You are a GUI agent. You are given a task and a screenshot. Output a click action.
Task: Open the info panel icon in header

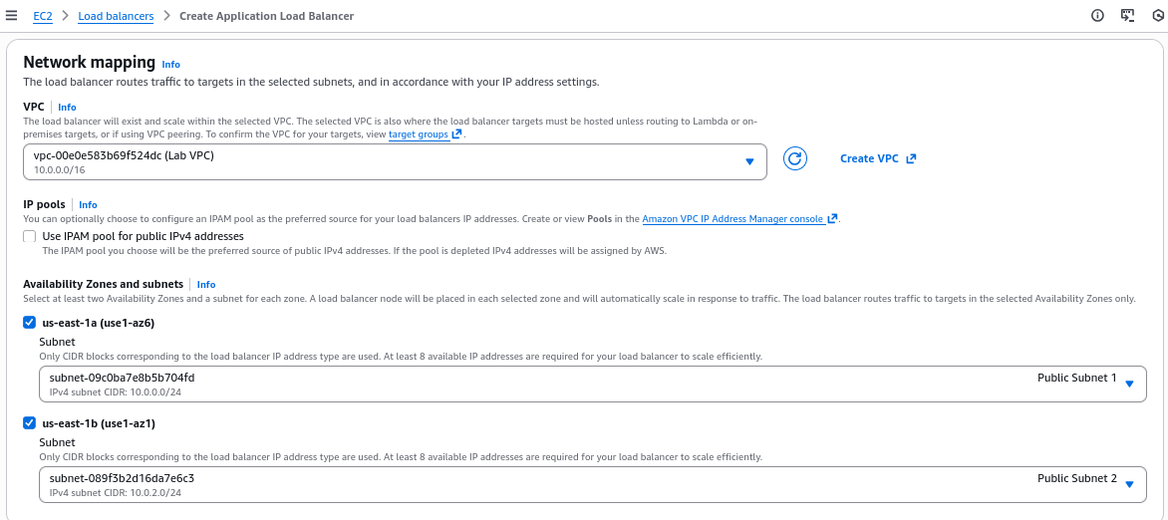(1097, 16)
